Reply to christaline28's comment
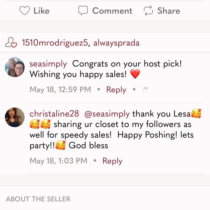The height and width of the screenshot is (210, 210). 112,161
